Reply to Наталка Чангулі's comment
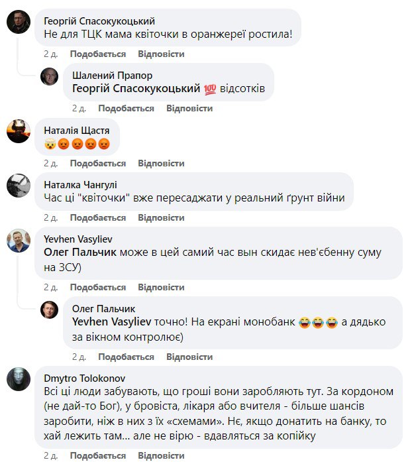Screen dimensions: 412x462 click(161, 217)
